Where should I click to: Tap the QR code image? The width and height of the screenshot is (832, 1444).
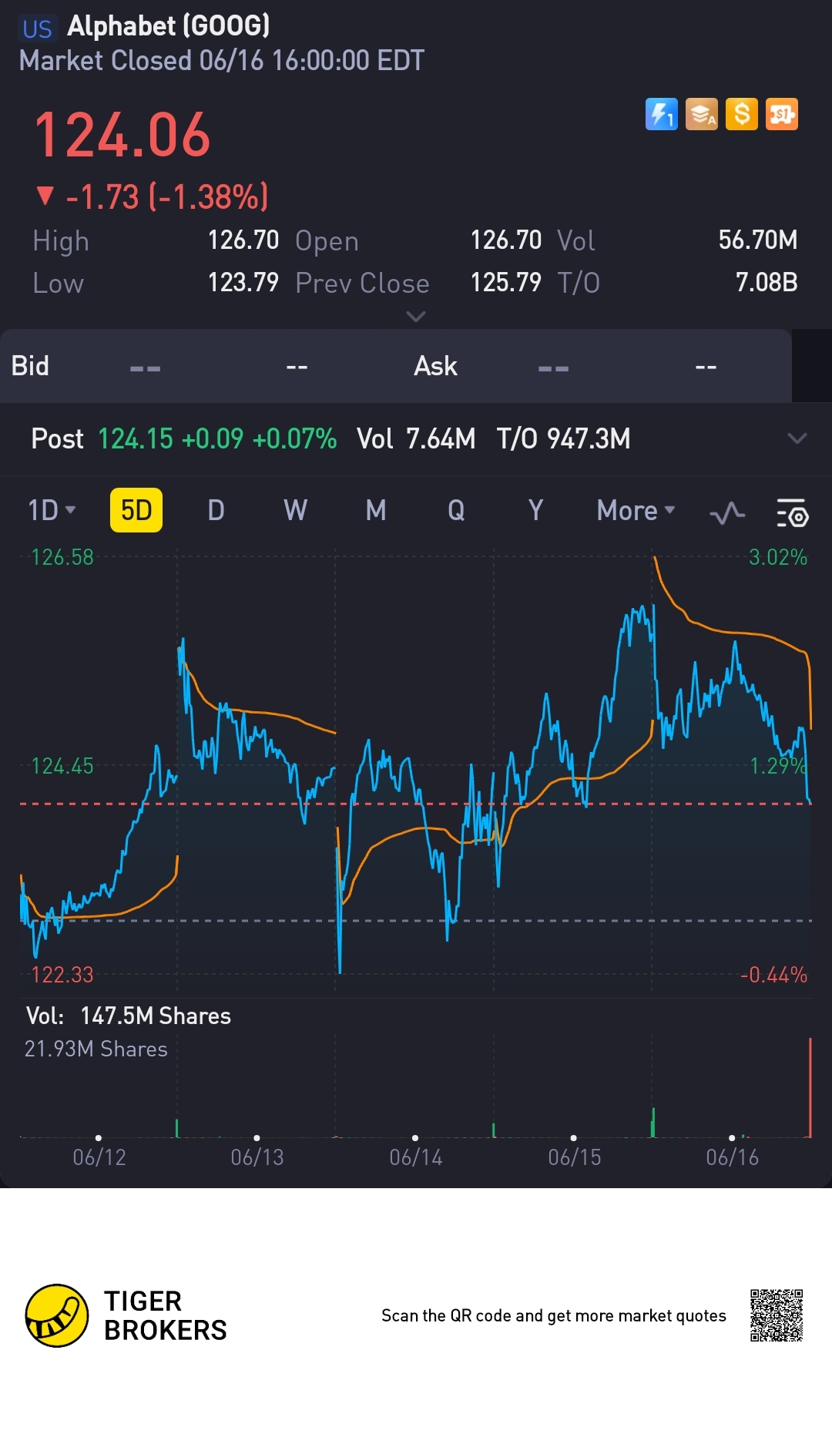777,1315
